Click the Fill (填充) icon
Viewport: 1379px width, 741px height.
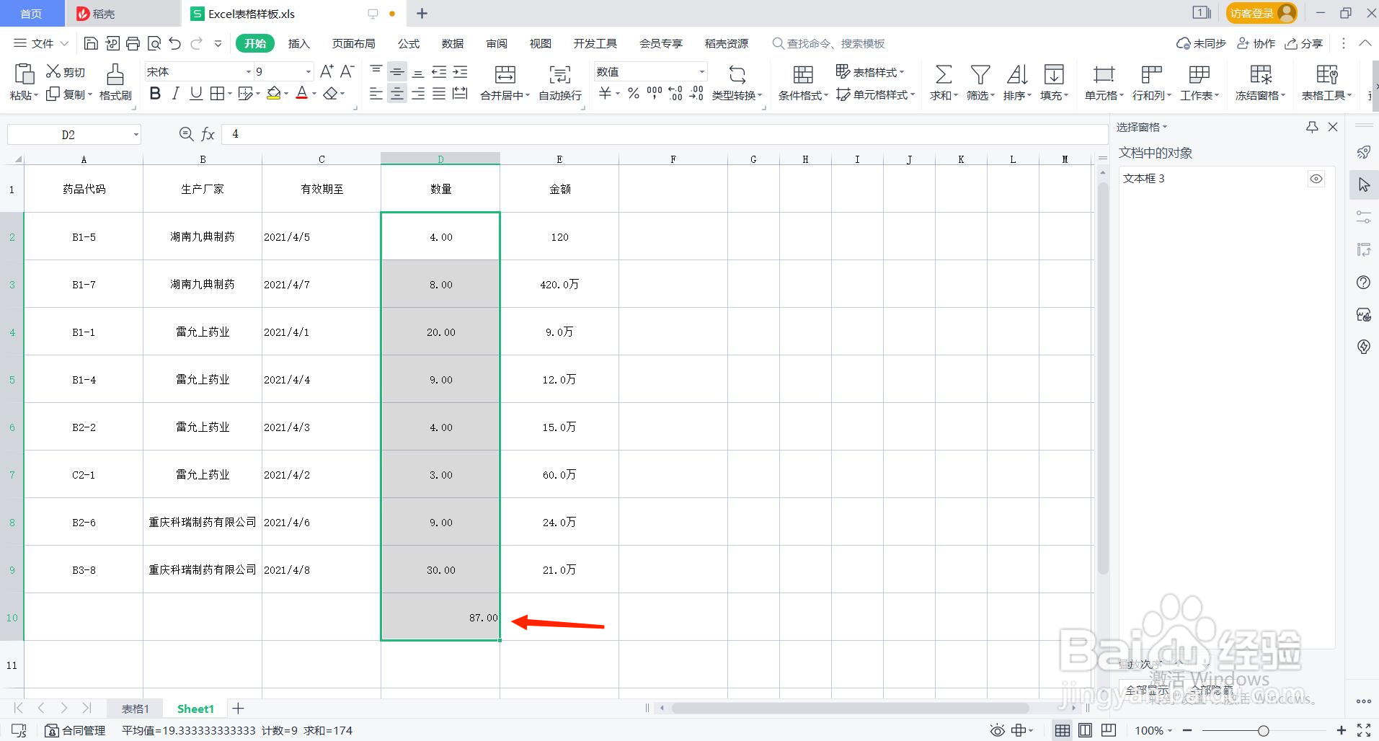(1054, 75)
